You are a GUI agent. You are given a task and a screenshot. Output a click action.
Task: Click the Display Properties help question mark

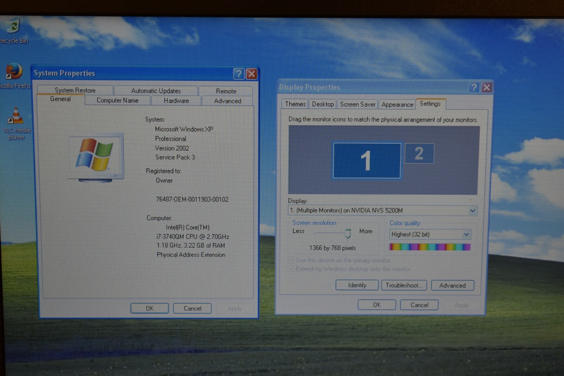[474, 87]
